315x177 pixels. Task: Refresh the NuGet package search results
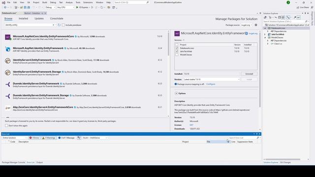point(59,25)
